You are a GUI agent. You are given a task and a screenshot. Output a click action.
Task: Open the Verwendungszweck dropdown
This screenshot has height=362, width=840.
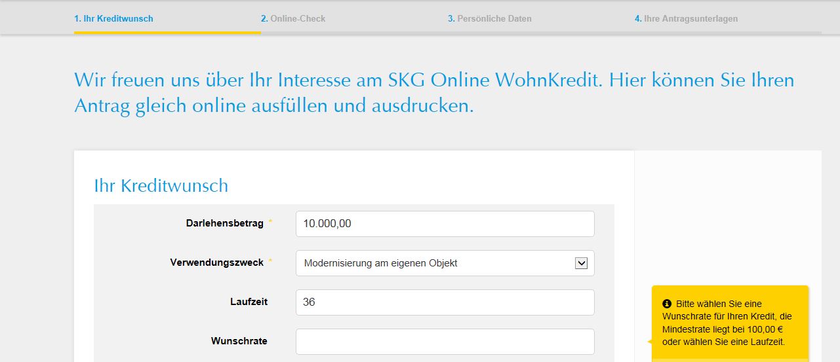point(445,263)
